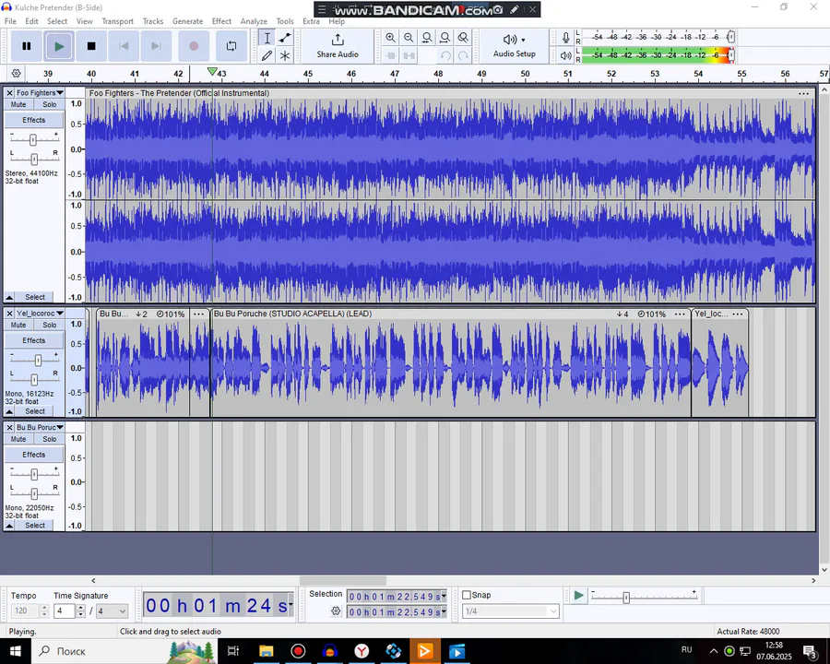Enable the Snap checkbox
The image size is (830, 664).
467,595
